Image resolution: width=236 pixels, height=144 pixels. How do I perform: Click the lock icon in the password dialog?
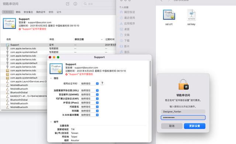click(x=183, y=84)
